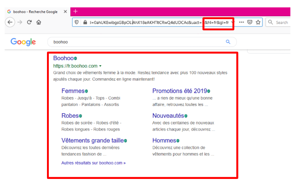This screenshot has height=190, width=304.
Task: Click the https://fr.boohoo.com green URL text
Action: (75, 66)
